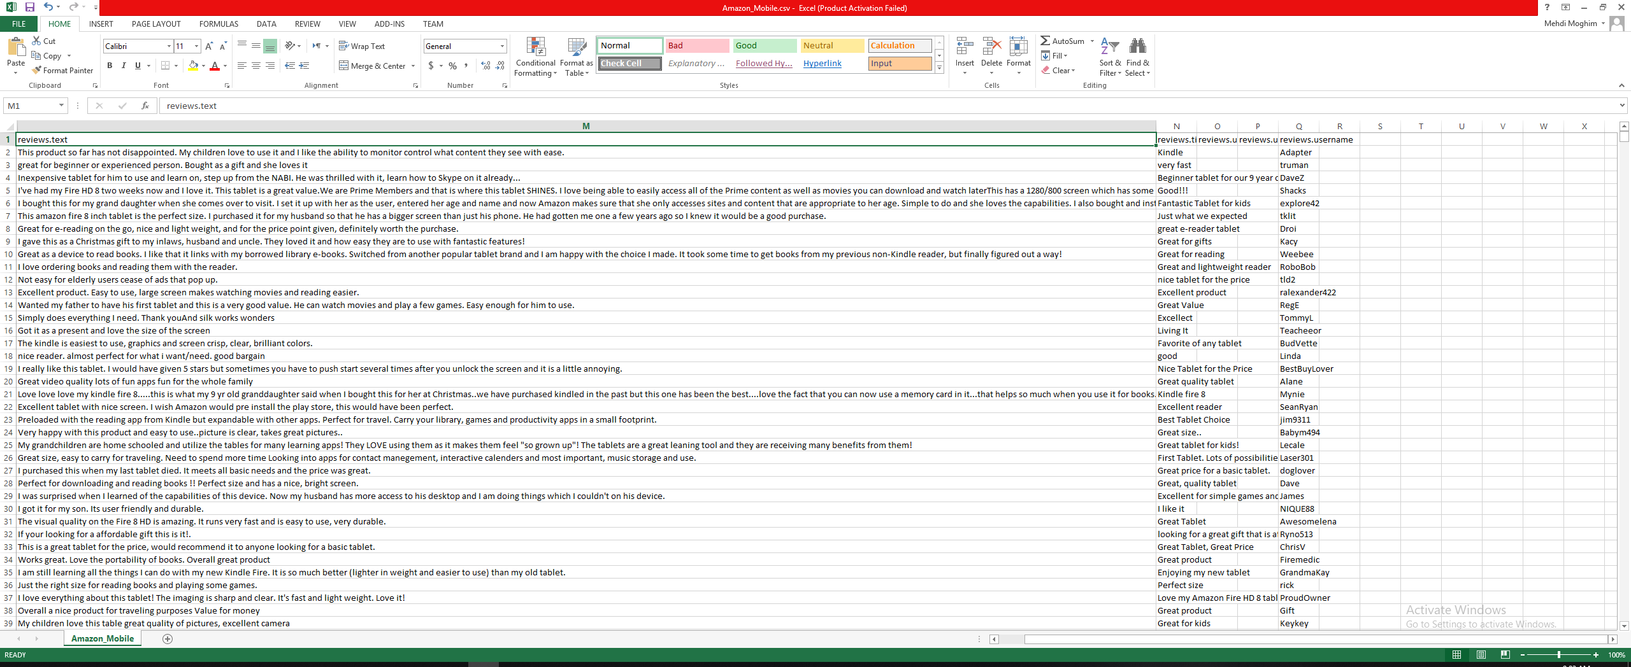1631x667 pixels.
Task: Toggle Wrap Text on the cell
Action: click(x=362, y=46)
